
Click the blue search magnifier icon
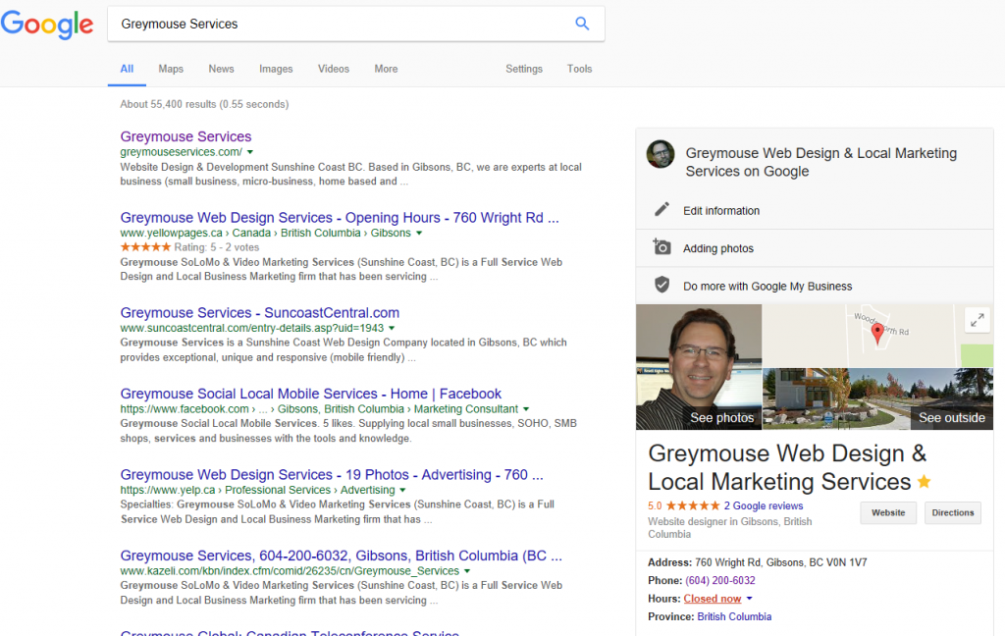tap(582, 24)
